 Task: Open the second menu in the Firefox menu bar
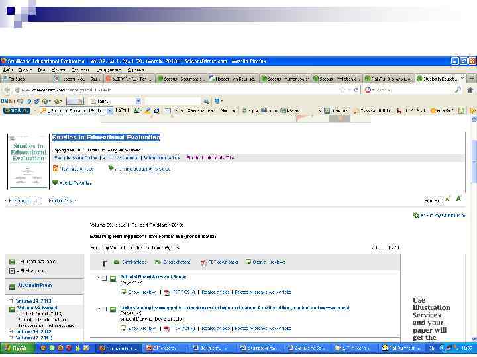coord(25,69)
